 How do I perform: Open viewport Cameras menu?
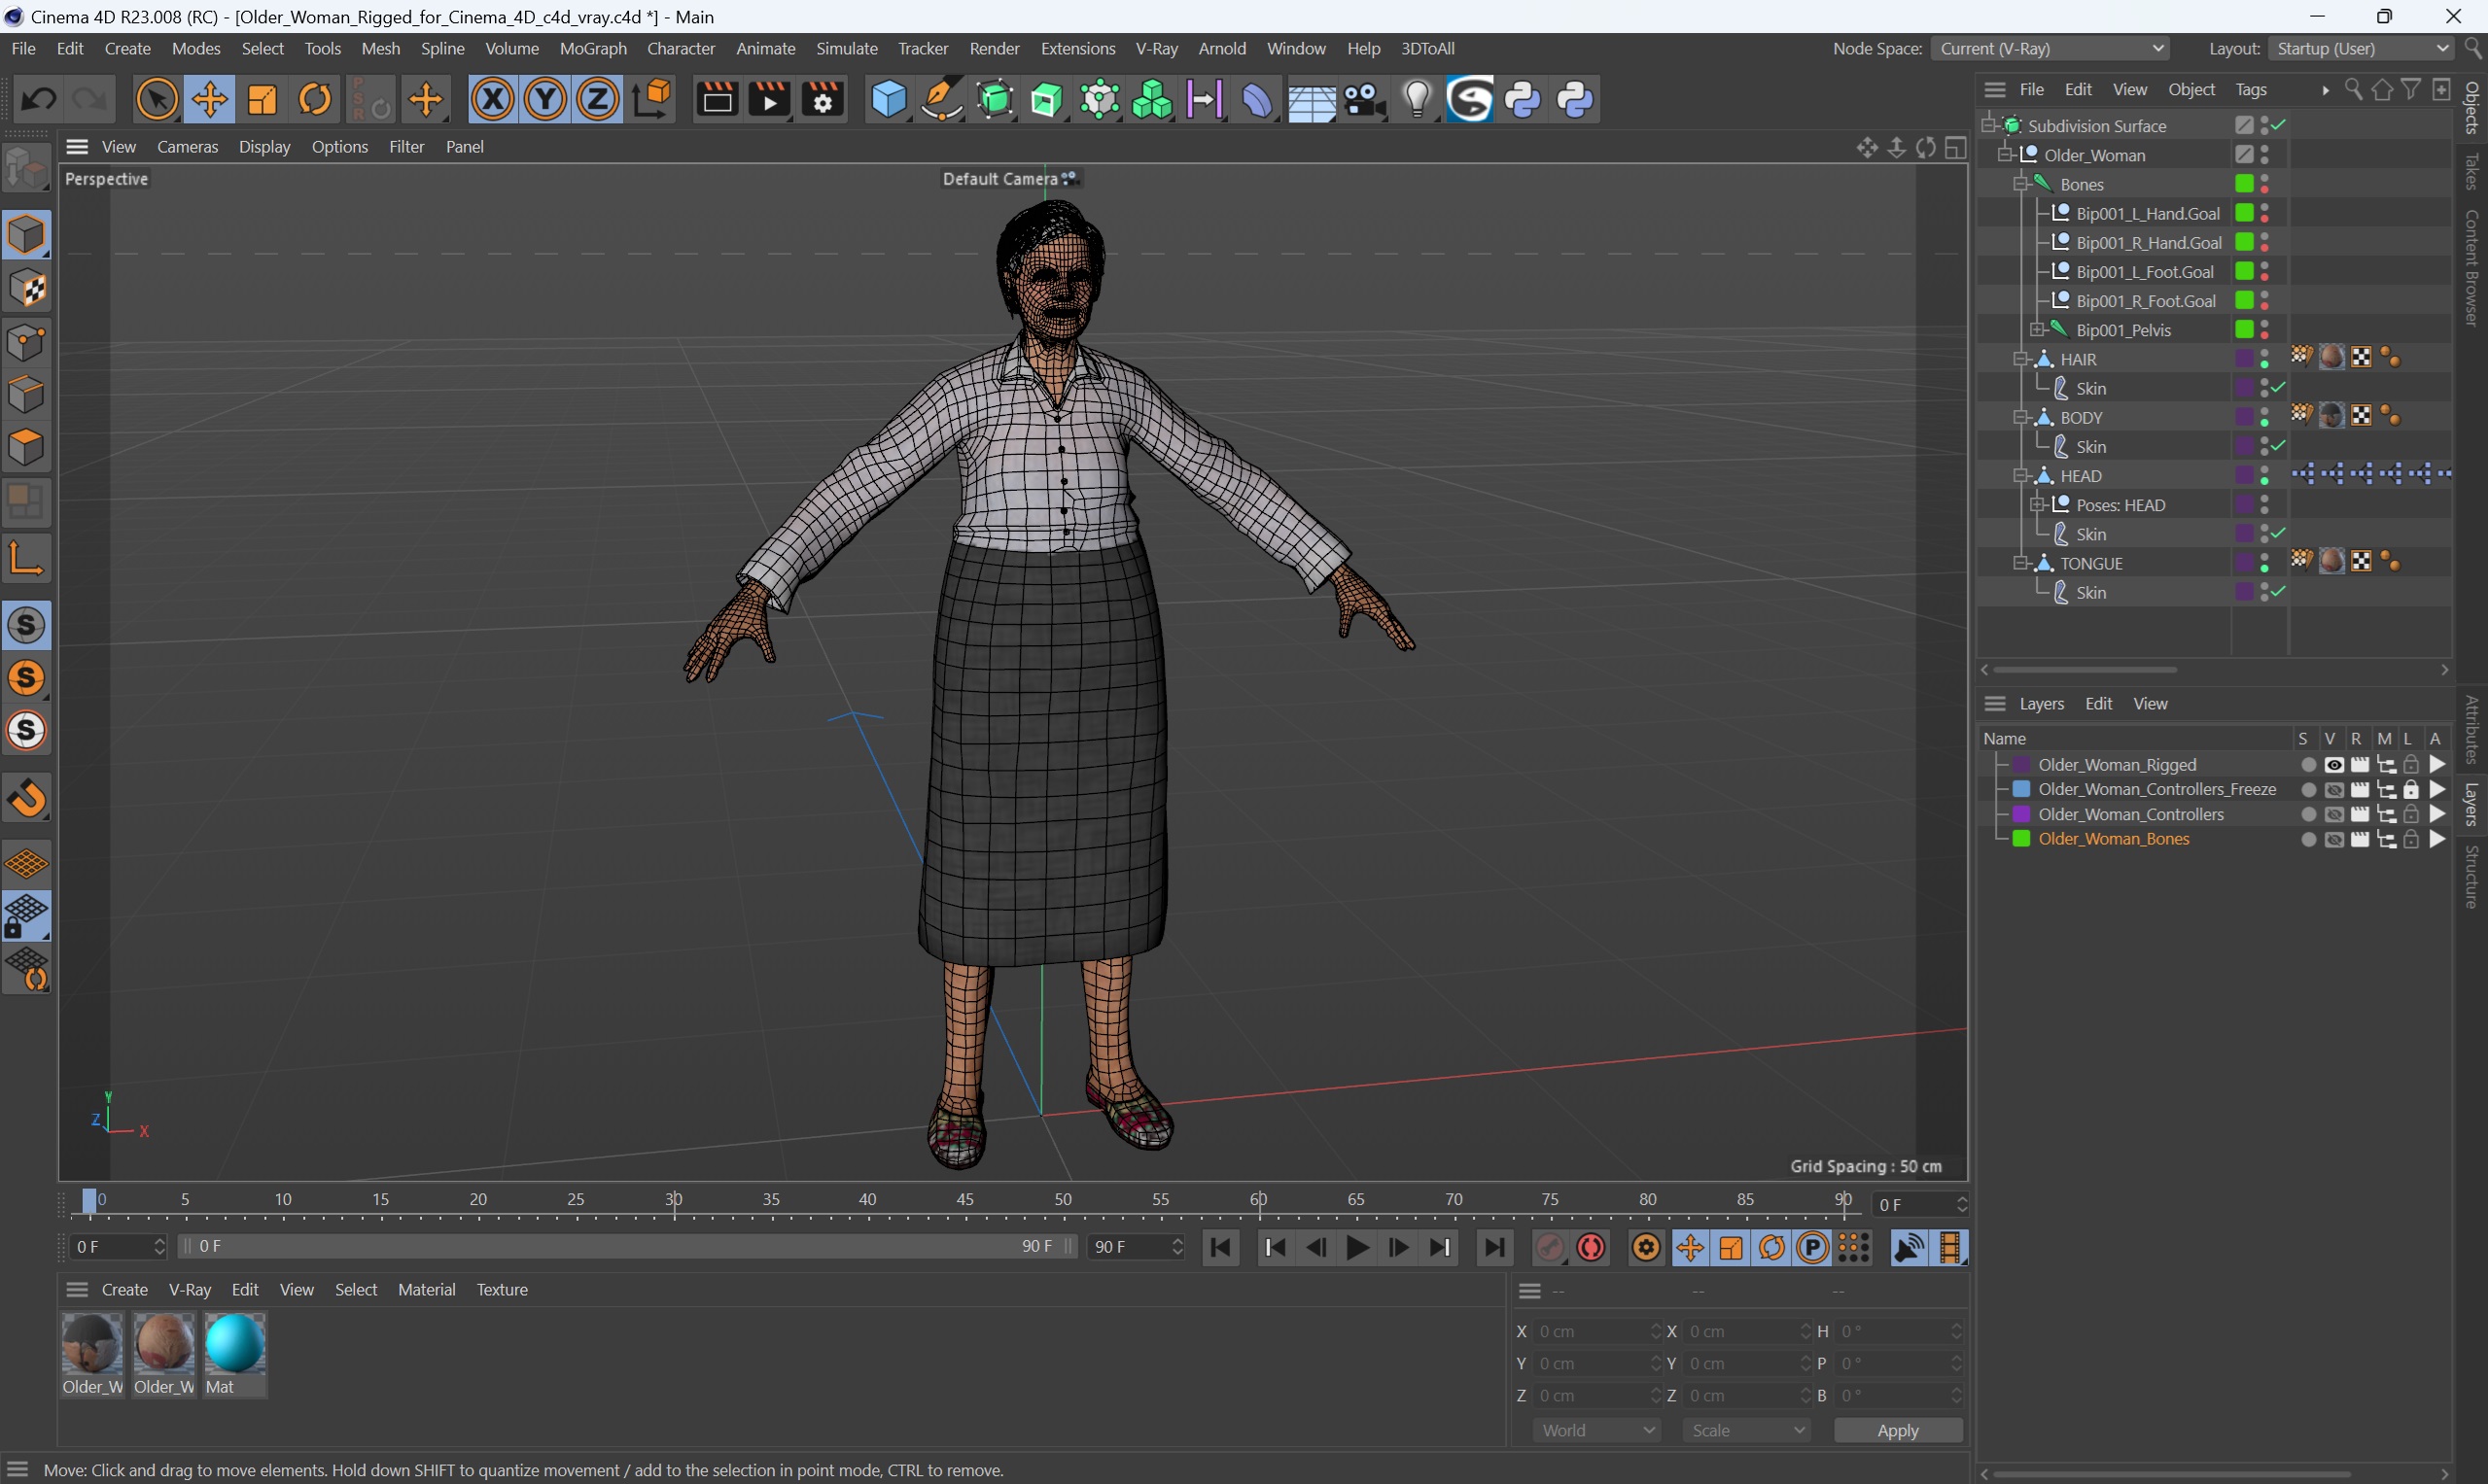pyautogui.click(x=187, y=146)
